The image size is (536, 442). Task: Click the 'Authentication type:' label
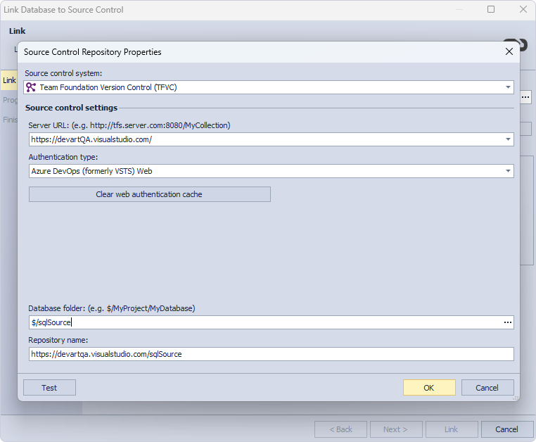click(63, 157)
